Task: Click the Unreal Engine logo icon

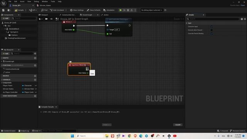Action: tap(3, 3)
